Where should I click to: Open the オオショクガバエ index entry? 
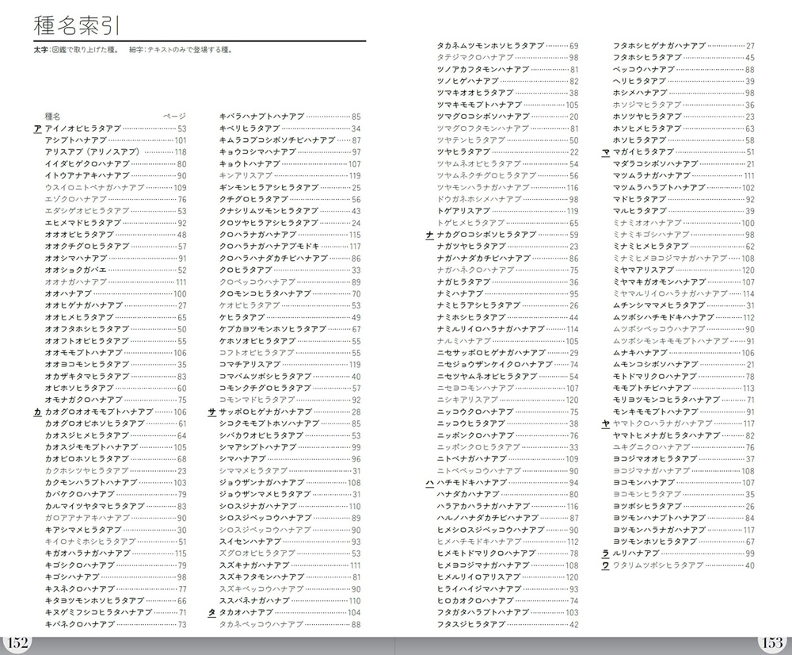pyautogui.click(x=76, y=270)
